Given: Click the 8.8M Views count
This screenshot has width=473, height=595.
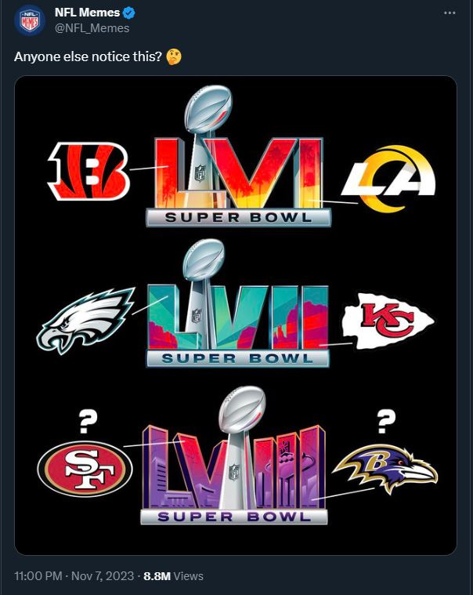Looking at the screenshot, I should (174, 576).
